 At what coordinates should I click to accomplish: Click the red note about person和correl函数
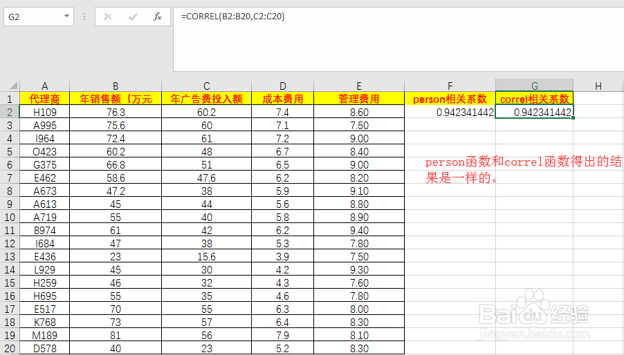pos(523,170)
